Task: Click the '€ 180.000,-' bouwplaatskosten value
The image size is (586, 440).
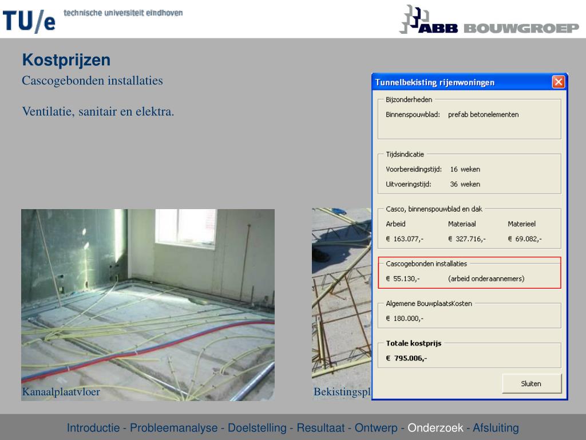Action: [405, 319]
